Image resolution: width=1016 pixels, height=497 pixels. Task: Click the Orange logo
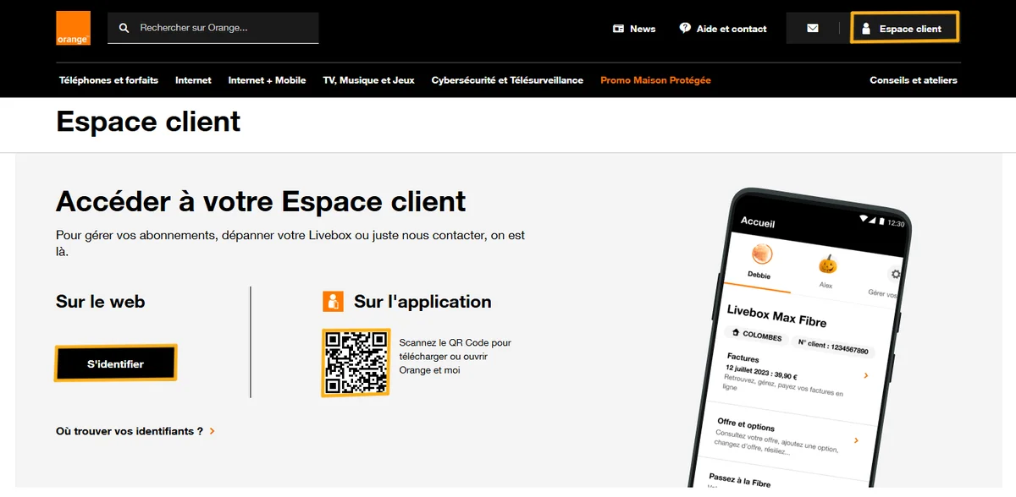click(x=74, y=28)
